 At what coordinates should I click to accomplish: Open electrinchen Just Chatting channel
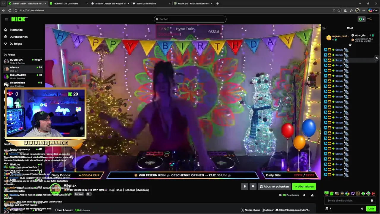[23, 84]
